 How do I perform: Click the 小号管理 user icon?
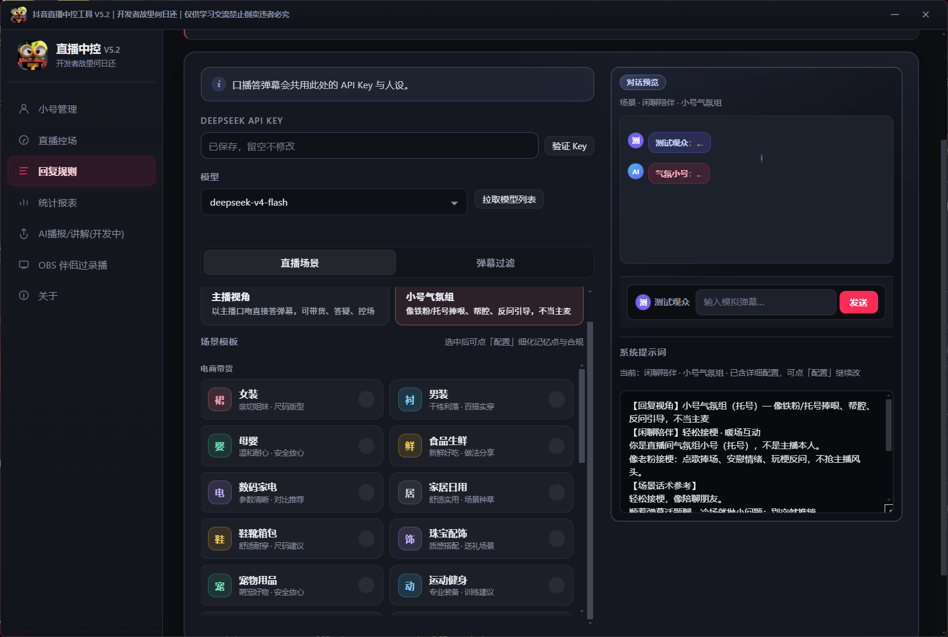point(24,109)
